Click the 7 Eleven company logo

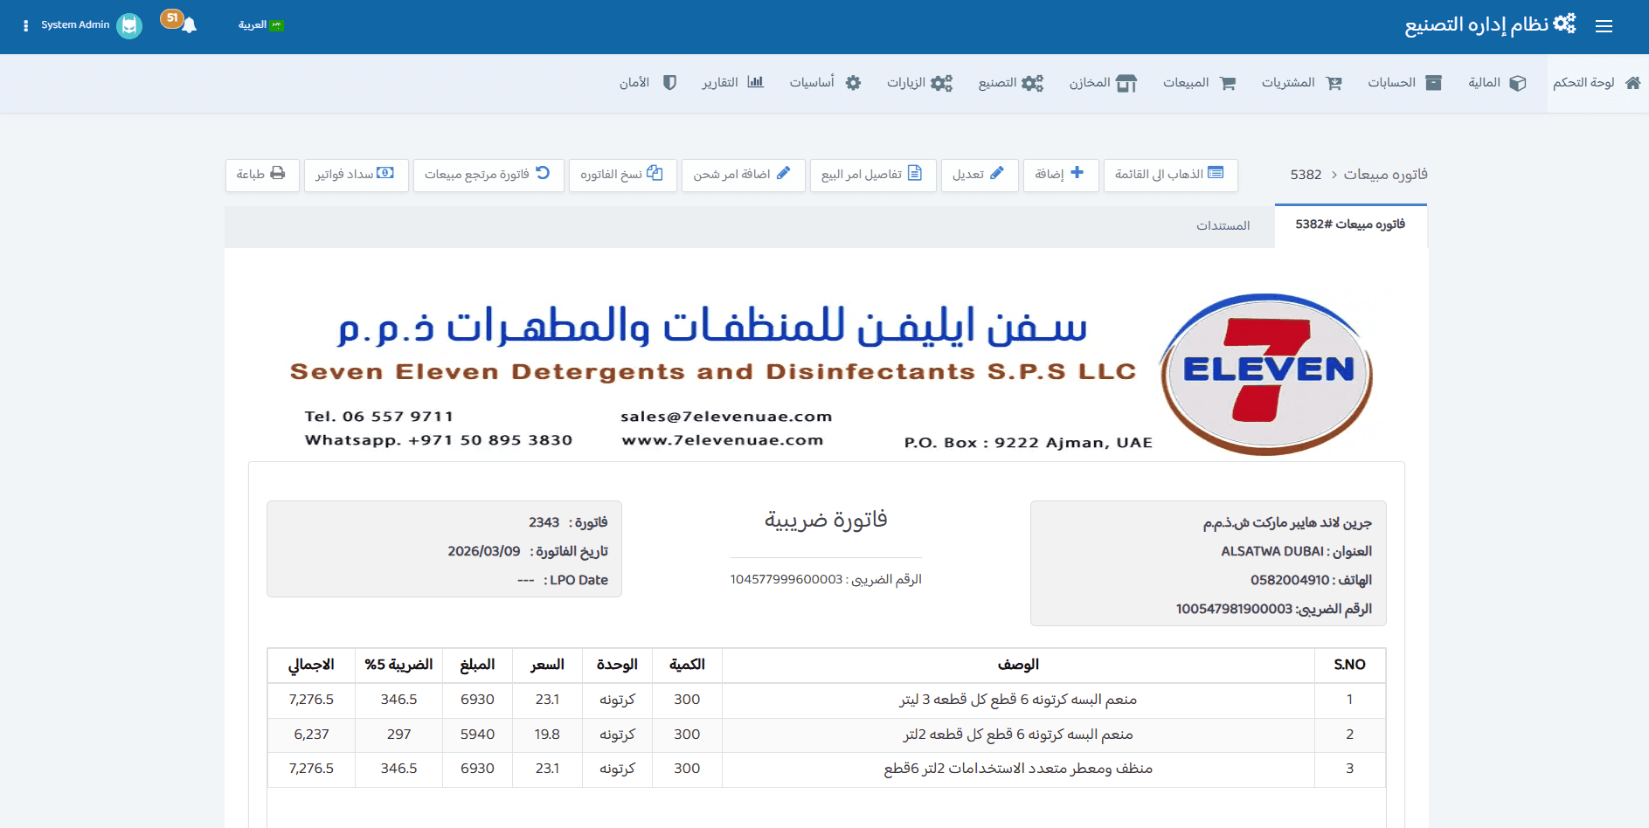pyautogui.click(x=1266, y=374)
